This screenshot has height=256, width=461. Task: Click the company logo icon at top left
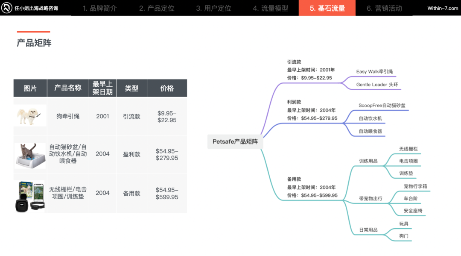[6, 8]
